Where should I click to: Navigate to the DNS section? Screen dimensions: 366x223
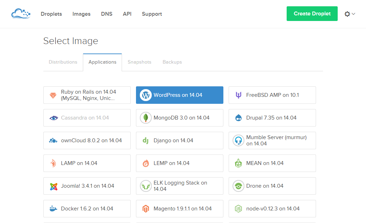point(107,14)
